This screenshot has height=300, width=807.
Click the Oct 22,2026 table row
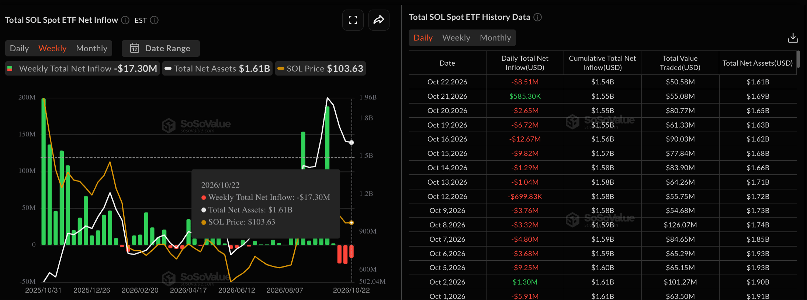point(602,82)
